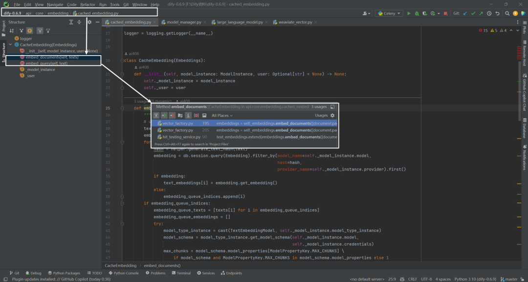
Task: Toggle Show Fields filter in Structure panel
Action: point(30,31)
